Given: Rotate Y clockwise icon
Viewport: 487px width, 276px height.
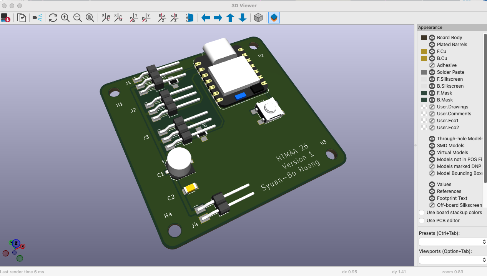Looking at the screenshot, I should click(134, 18).
